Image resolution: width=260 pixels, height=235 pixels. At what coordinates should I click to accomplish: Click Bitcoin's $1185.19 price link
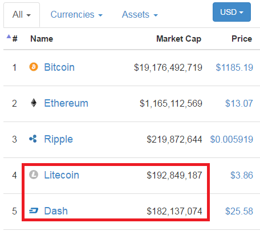pos(234,67)
